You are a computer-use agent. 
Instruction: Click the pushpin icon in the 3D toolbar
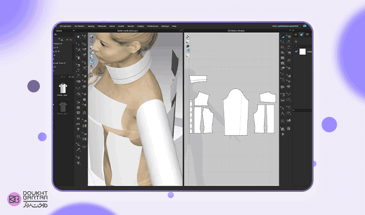point(78,129)
